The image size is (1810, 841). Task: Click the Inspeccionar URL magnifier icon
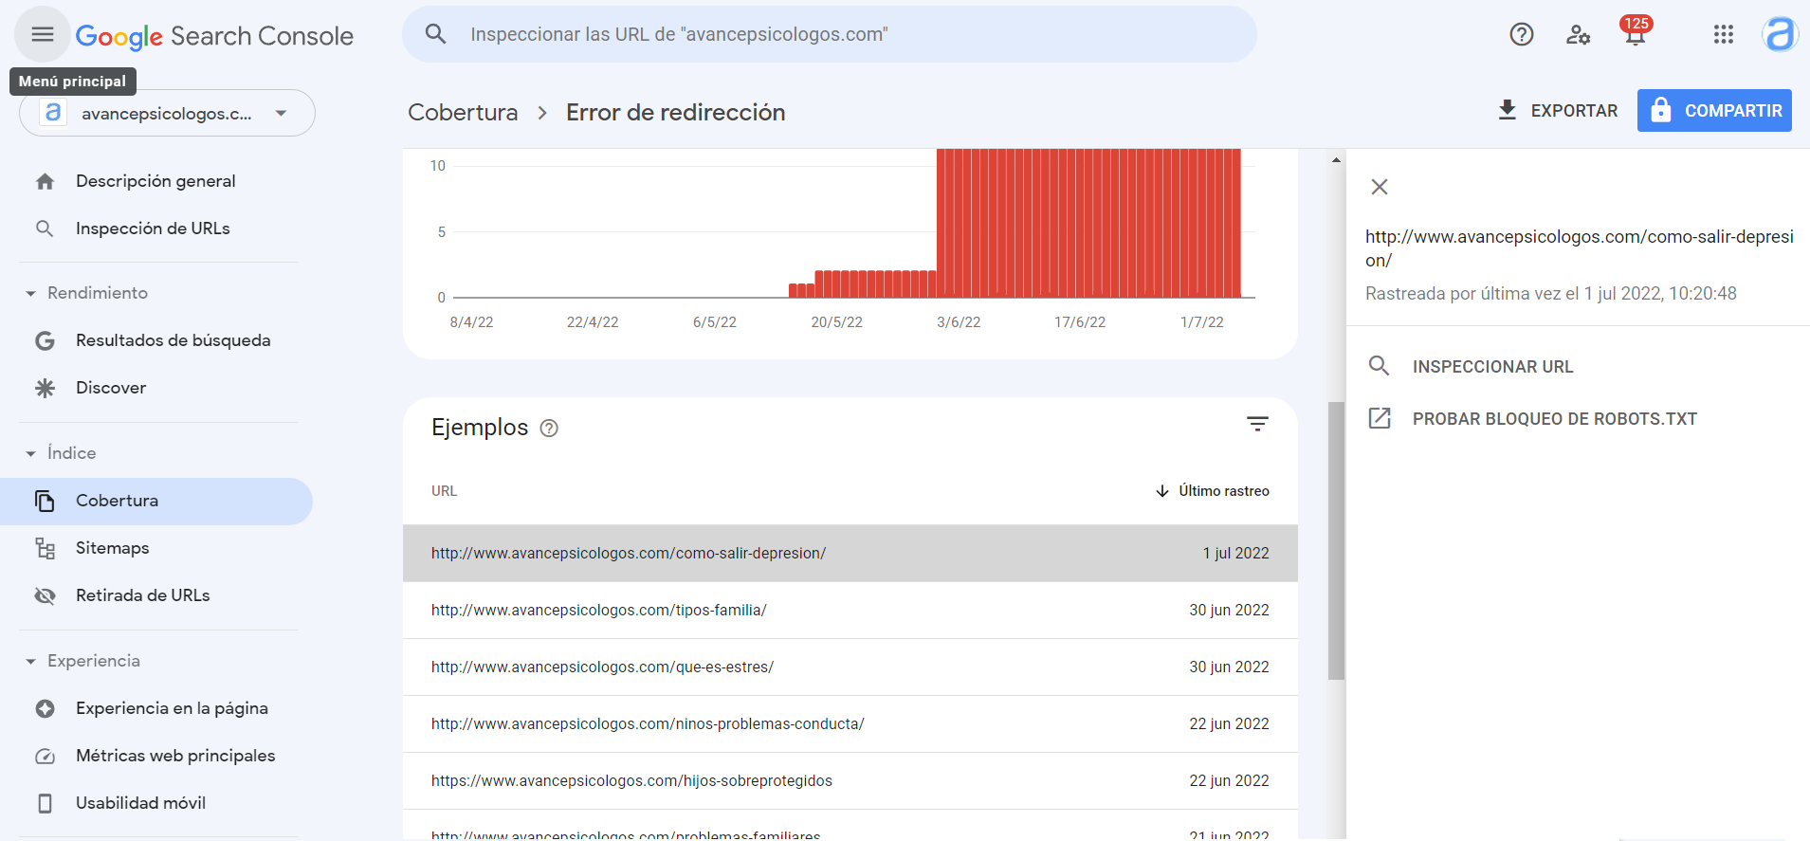(1380, 366)
